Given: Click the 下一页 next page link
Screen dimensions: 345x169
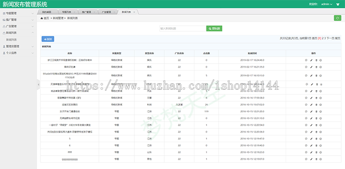Looking at the screenshot, I should pos(330,38).
